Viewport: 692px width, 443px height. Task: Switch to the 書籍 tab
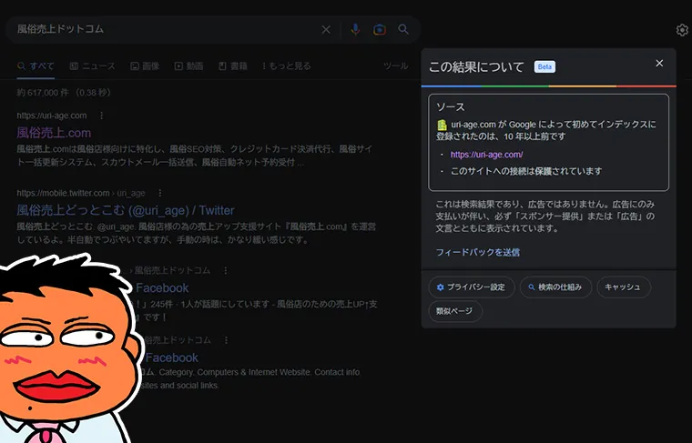tap(233, 66)
